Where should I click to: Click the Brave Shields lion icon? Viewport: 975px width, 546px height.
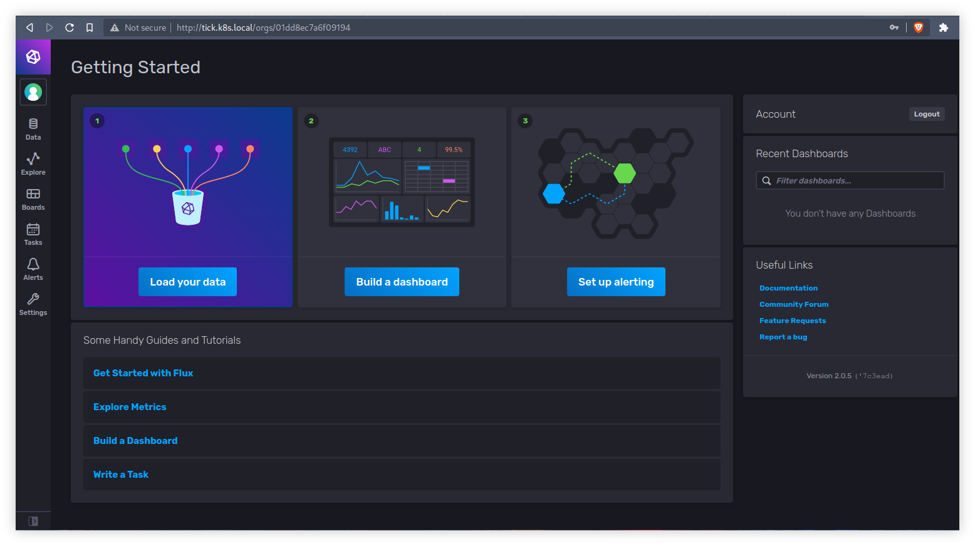pyautogui.click(x=919, y=28)
